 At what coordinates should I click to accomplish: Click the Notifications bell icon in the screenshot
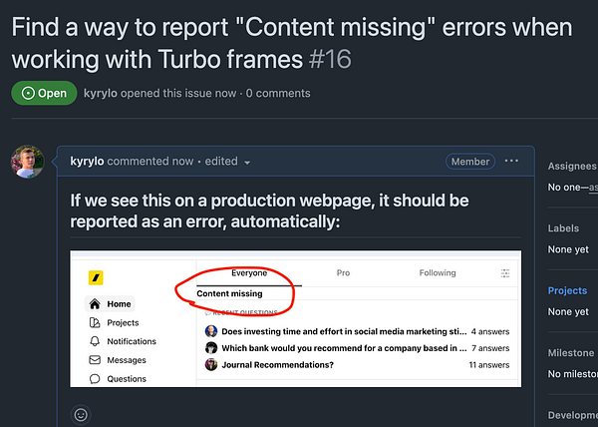(95, 341)
